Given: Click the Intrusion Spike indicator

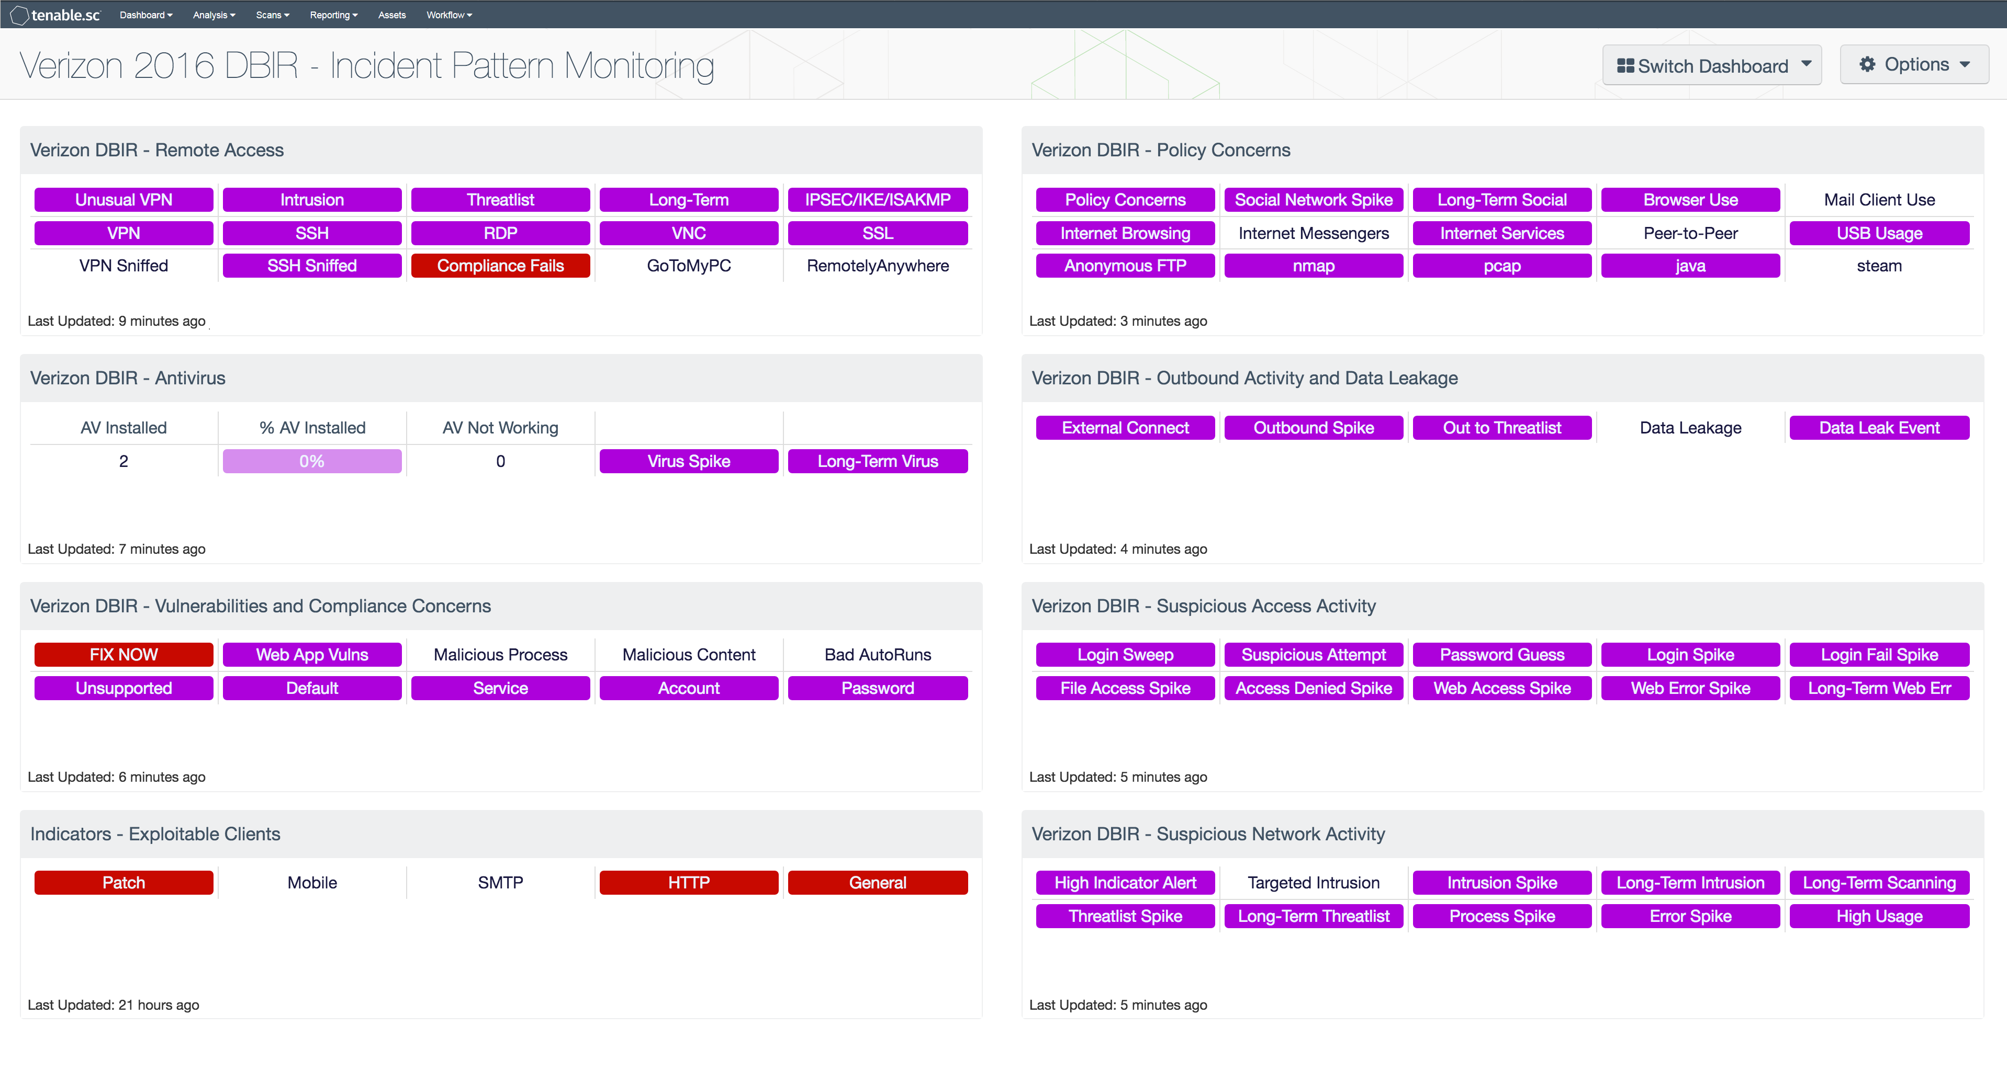Looking at the screenshot, I should tap(1502, 882).
